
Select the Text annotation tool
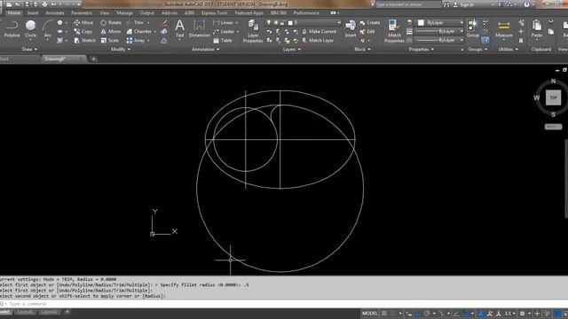point(179,29)
